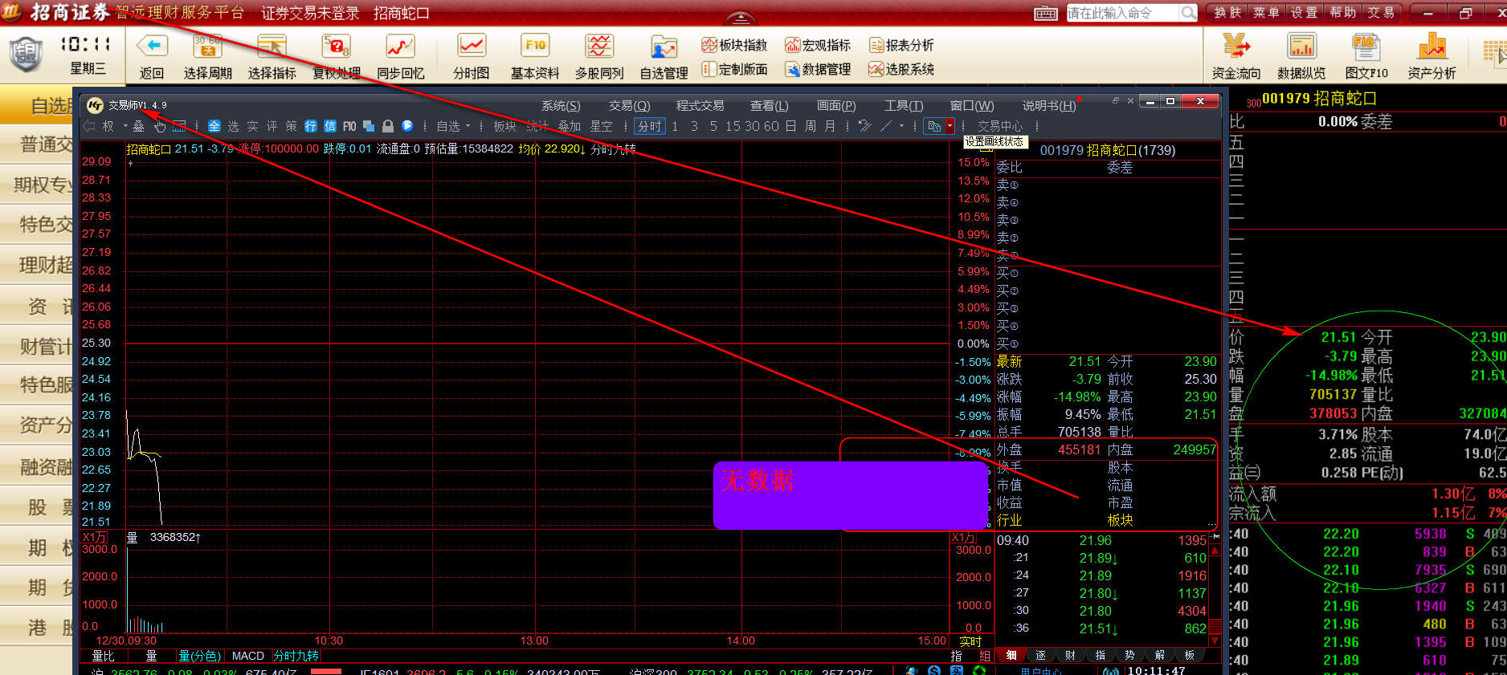Open the 系统(S) menu
The image size is (1507, 675).
pyautogui.click(x=560, y=105)
